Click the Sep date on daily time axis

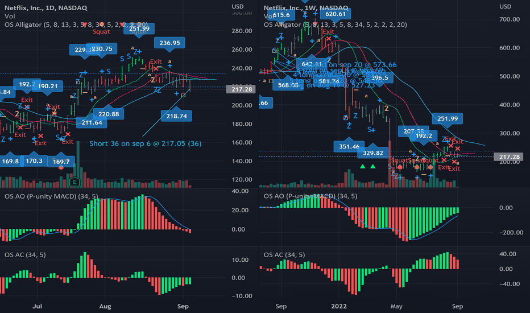pyautogui.click(x=183, y=306)
